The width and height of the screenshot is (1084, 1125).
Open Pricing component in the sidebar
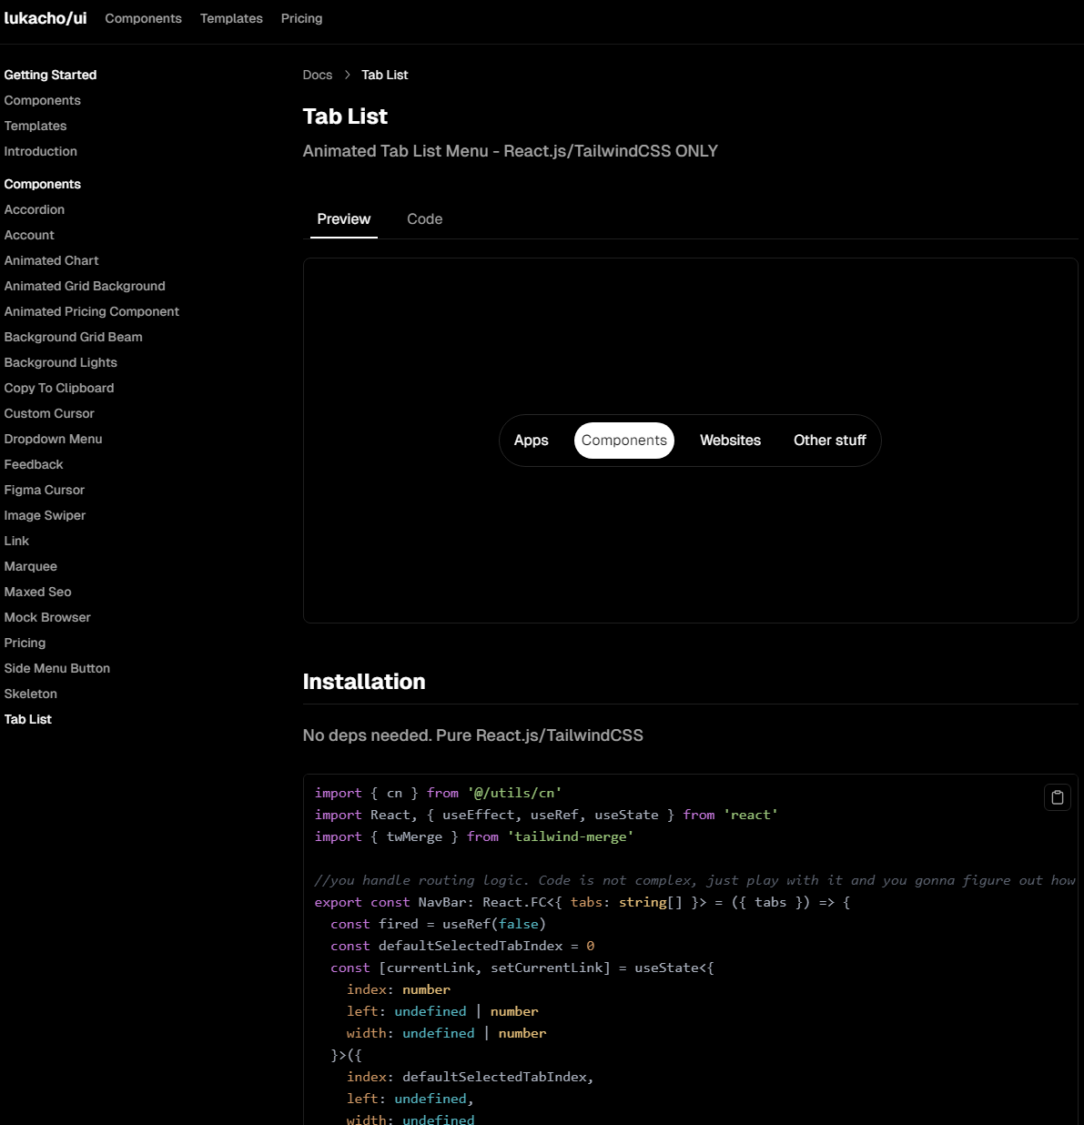click(25, 643)
